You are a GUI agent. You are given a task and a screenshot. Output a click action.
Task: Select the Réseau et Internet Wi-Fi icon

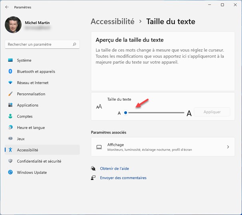tap(10, 83)
